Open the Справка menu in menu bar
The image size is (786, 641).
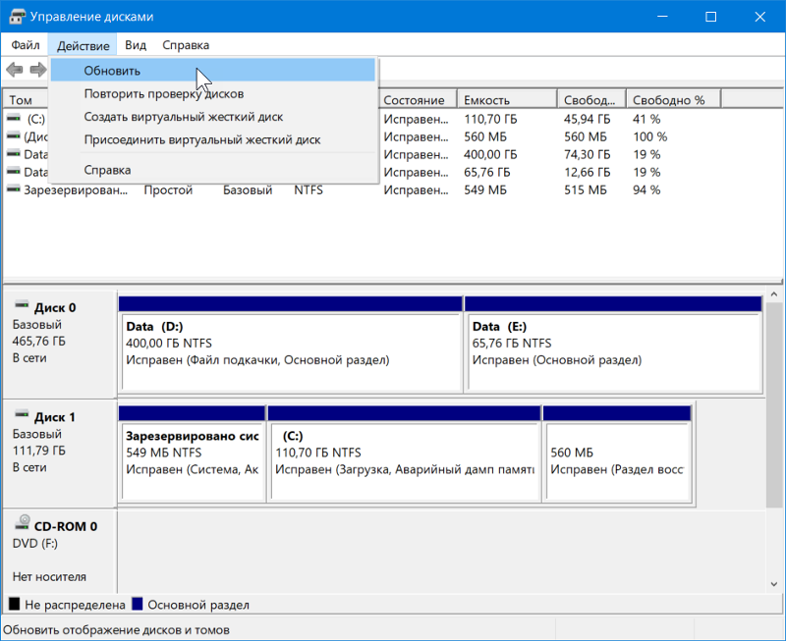click(x=186, y=45)
